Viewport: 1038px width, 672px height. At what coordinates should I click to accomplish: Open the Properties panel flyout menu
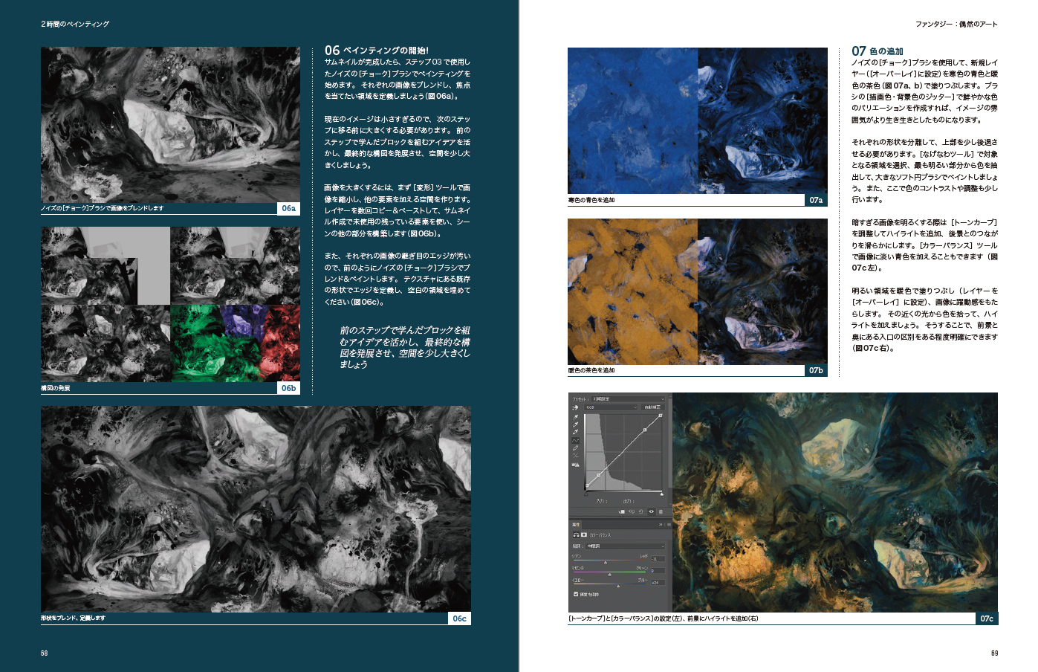tap(667, 524)
